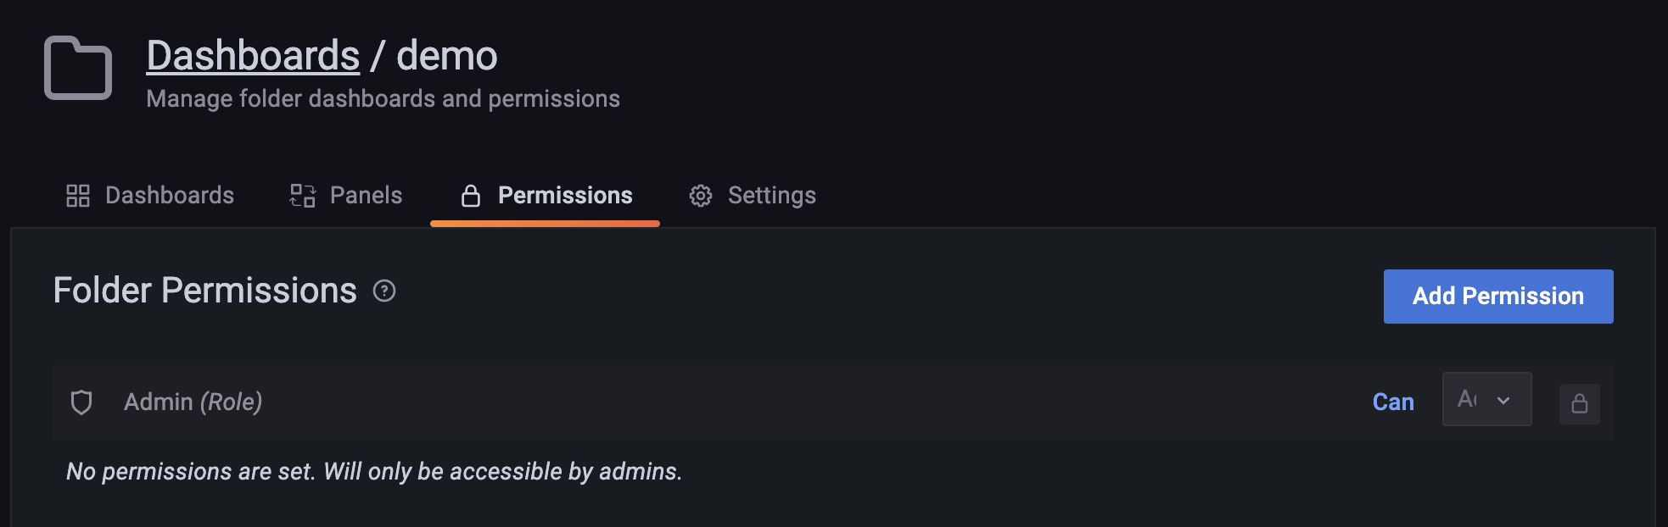Switch to the Settings tab
This screenshot has height=527, width=1668.
(x=771, y=195)
